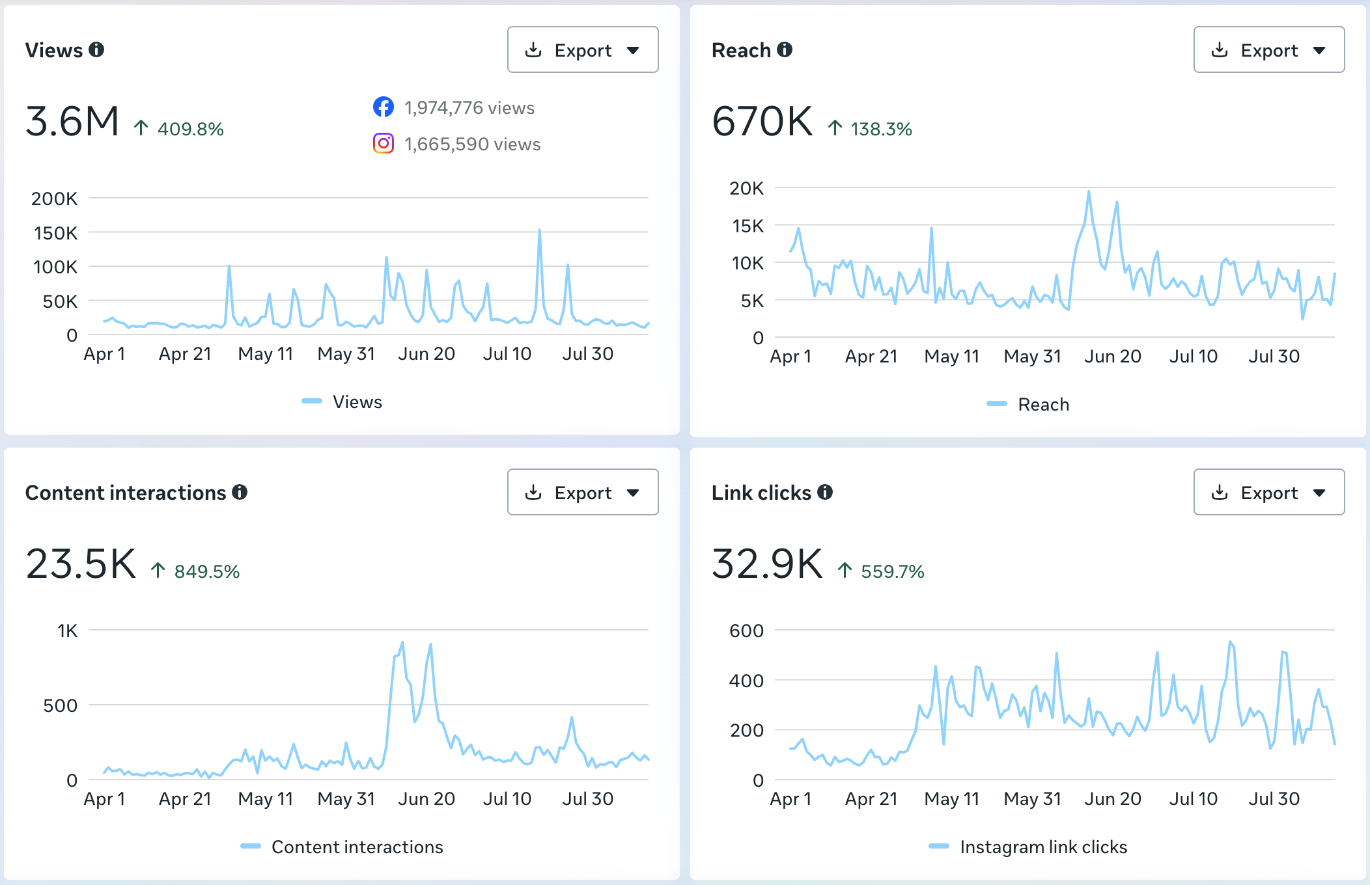Click download icon in Reach Export button
The width and height of the screenshot is (1370, 885).
pyautogui.click(x=1220, y=50)
